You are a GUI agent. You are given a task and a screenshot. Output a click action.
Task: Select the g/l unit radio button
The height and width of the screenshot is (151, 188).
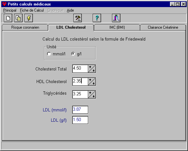point(73,54)
